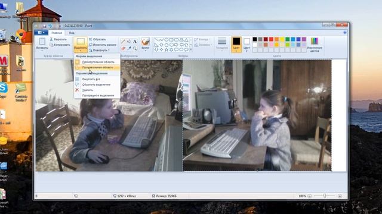Viewport: 382px width, 214px height.
Task: Click the Вставить (Paste) clipboard icon
Action: (42, 41)
